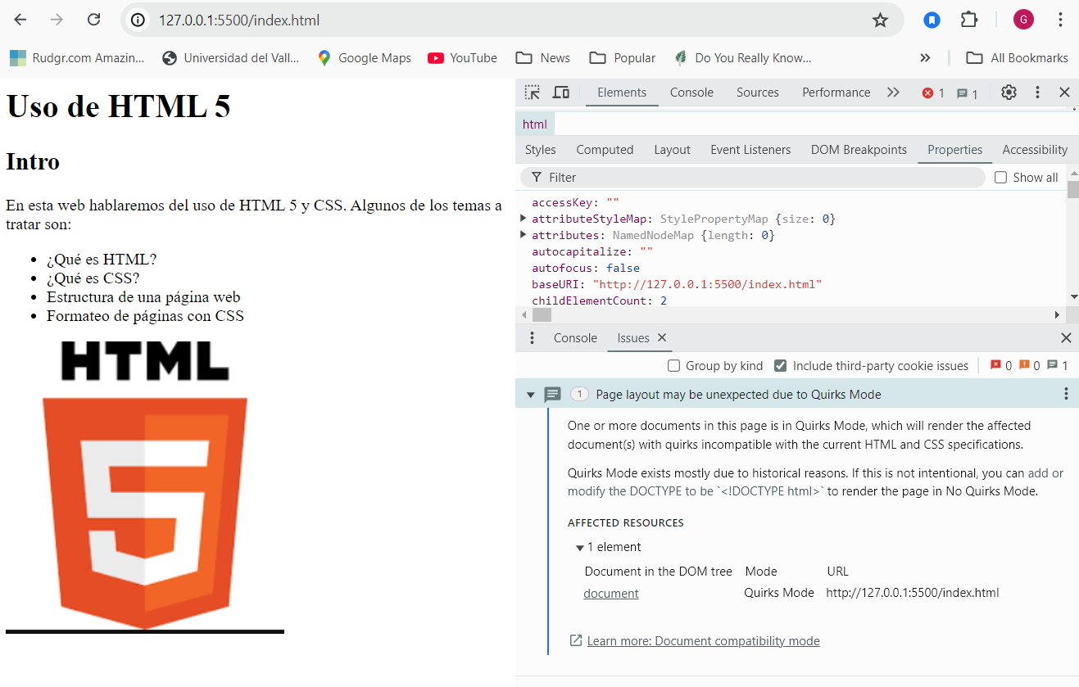The height and width of the screenshot is (687, 1079).
Task: Open the Rudgr.com Amazin bookmark
Action: [77, 57]
